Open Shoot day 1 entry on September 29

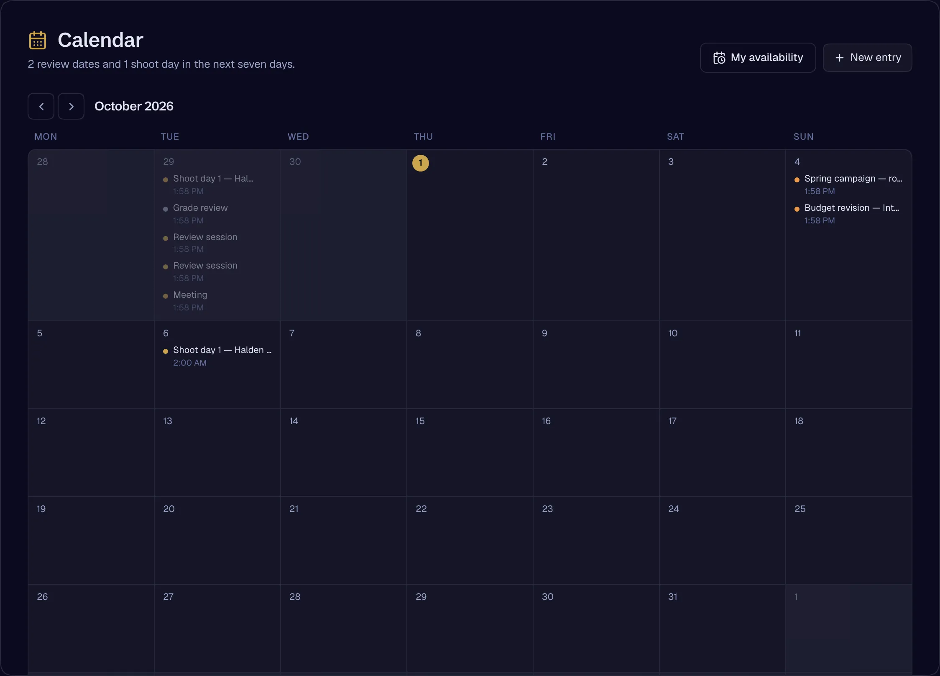217,184
